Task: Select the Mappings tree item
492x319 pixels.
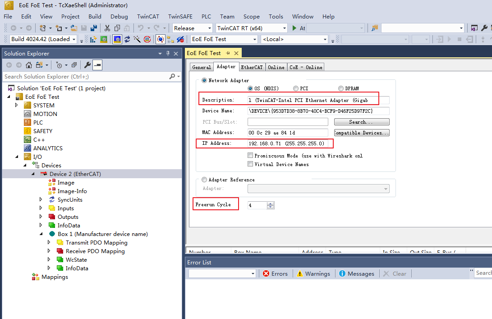Action: [x=55, y=277]
